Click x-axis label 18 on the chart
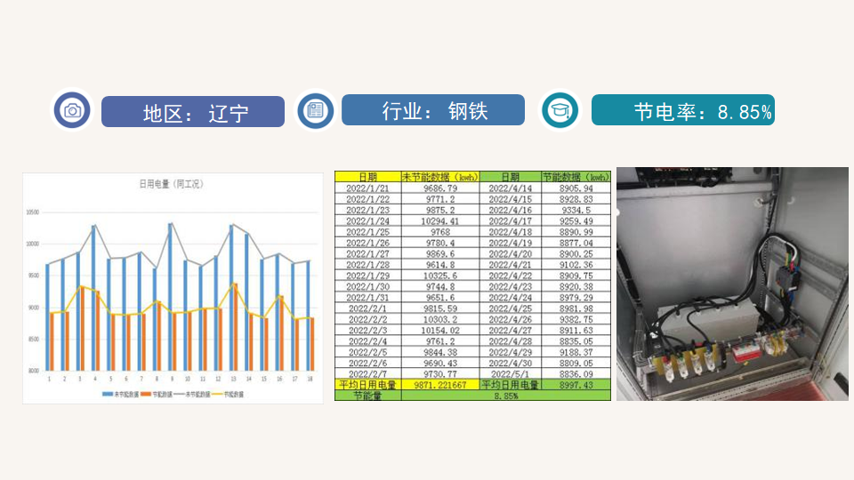 click(310, 379)
